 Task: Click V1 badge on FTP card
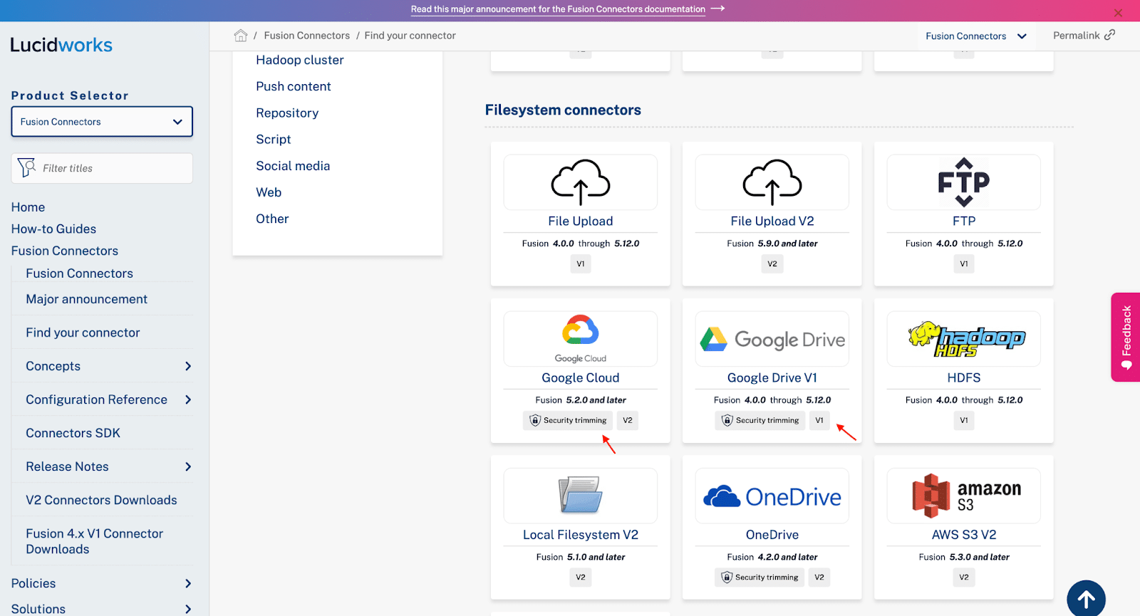coord(964,263)
